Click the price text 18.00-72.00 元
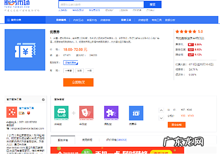 tap(75, 50)
